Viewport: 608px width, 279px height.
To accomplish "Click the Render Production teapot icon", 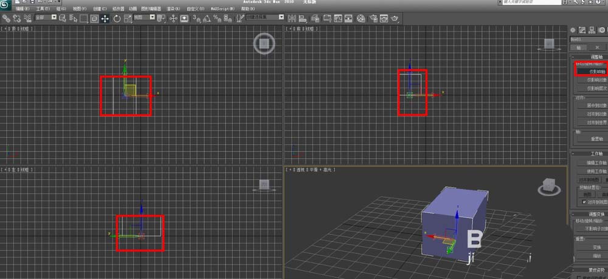I will [x=395, y=18].
